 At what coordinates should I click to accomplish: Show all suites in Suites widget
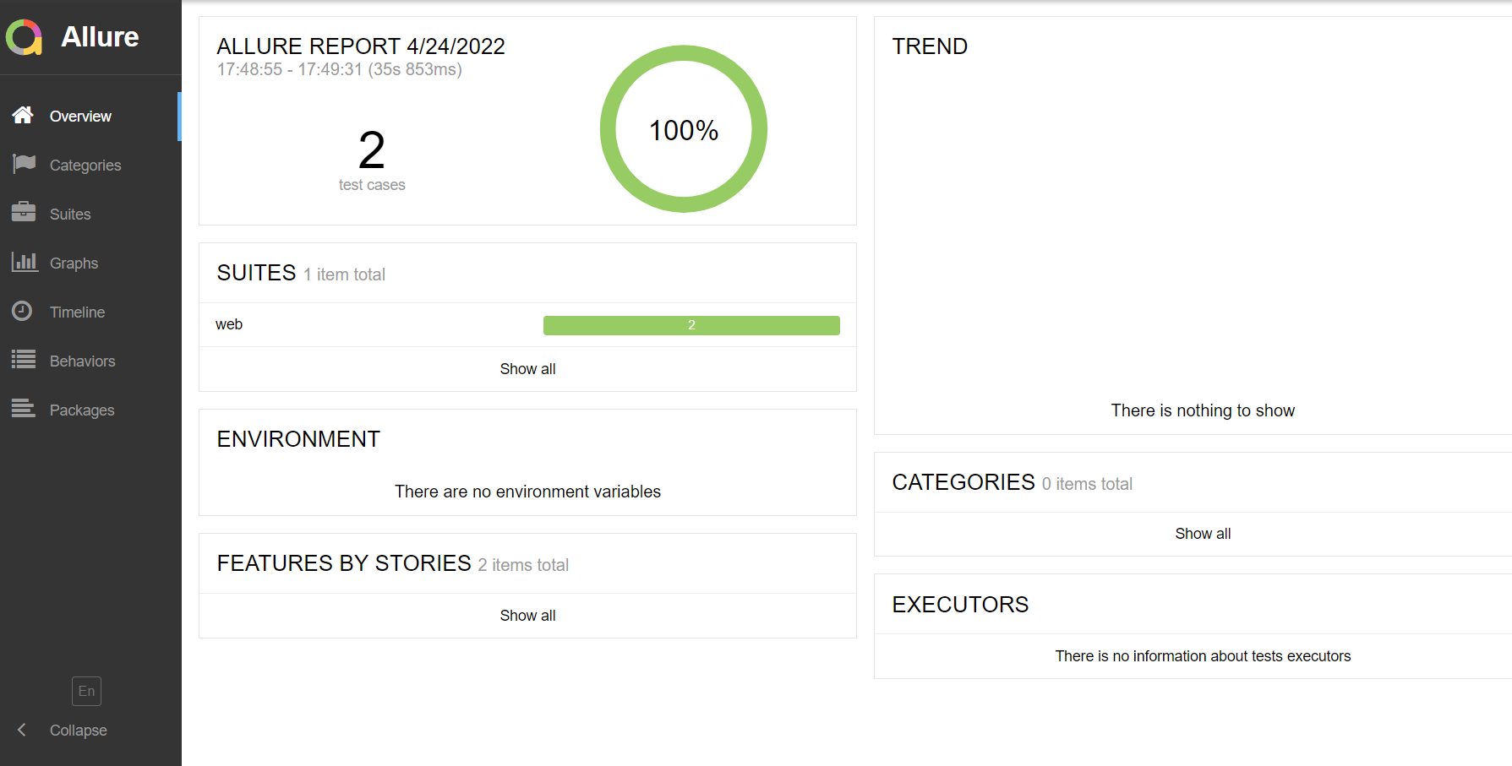[527, 369]
